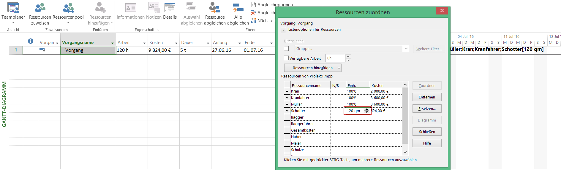
Task: Collapse Listenoptionen für Ressourcen section
Action: point(283,30)
